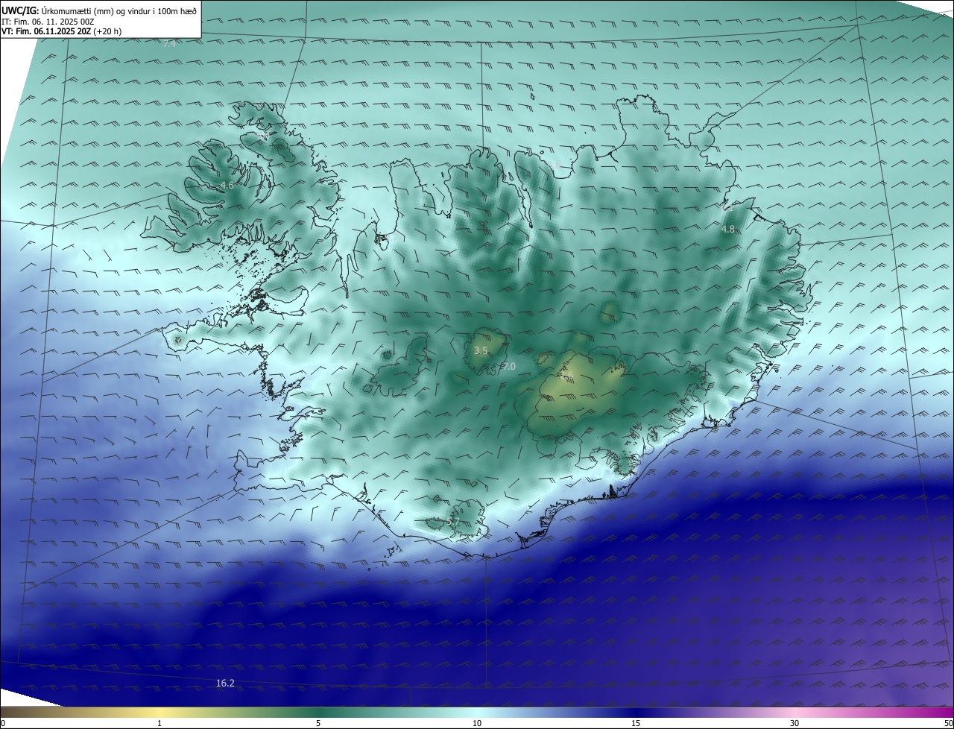Click the 4.6 value label in the Westfjords
Viewport: 954px width, 729px height.
tap(227, 185)
